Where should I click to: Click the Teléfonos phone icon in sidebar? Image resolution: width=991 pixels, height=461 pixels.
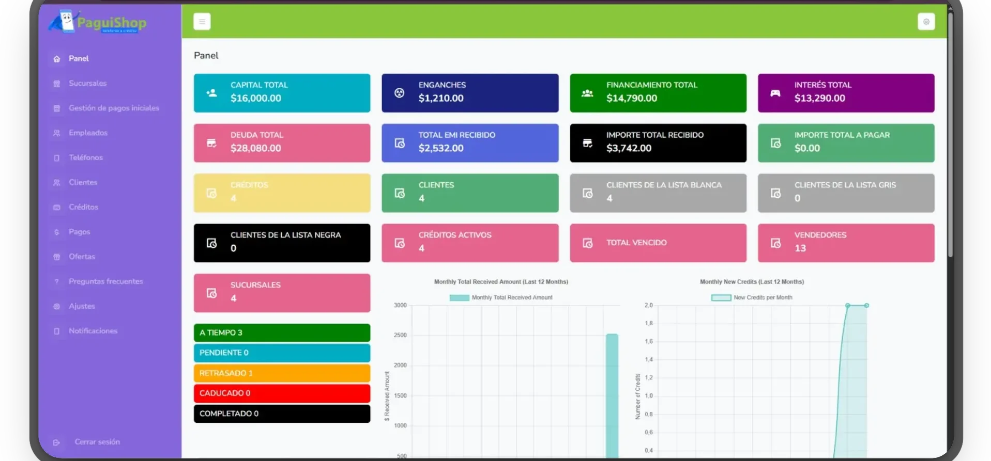(x=57, y=158)
